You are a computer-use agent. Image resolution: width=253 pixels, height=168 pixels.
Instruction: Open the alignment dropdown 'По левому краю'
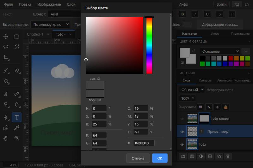50,25
